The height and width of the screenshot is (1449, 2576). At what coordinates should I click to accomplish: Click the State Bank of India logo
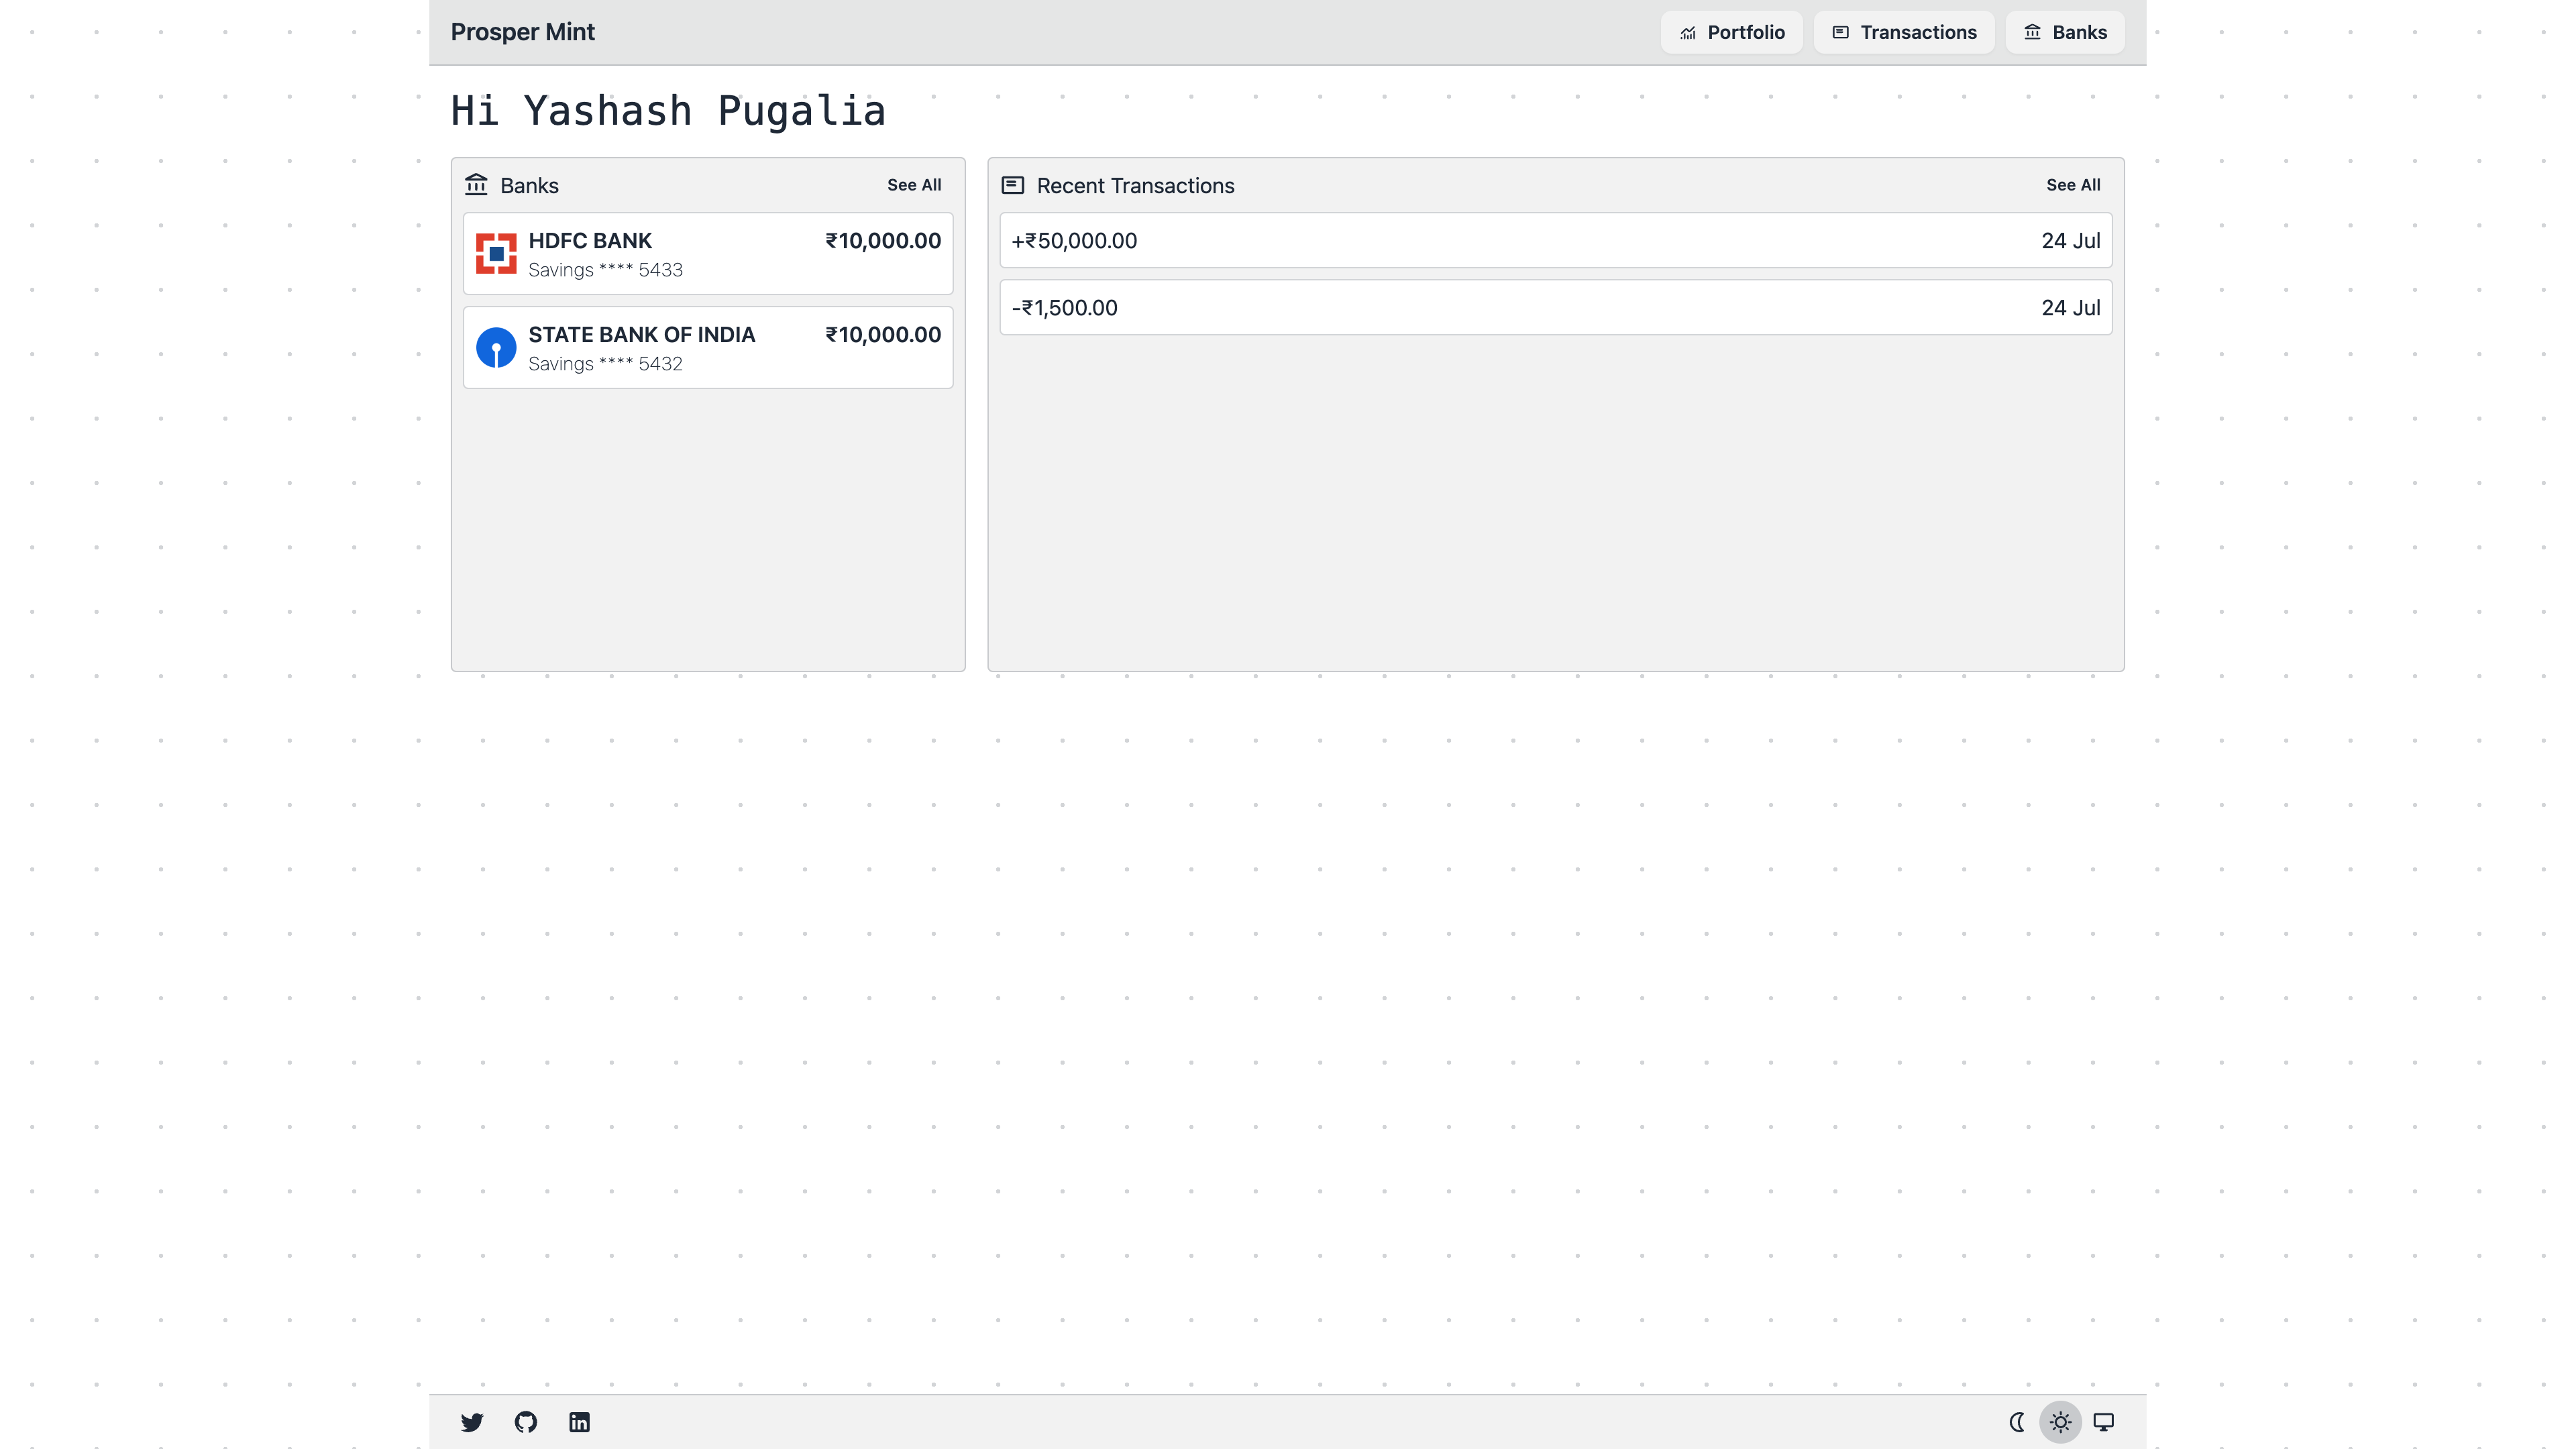(496, 348)
